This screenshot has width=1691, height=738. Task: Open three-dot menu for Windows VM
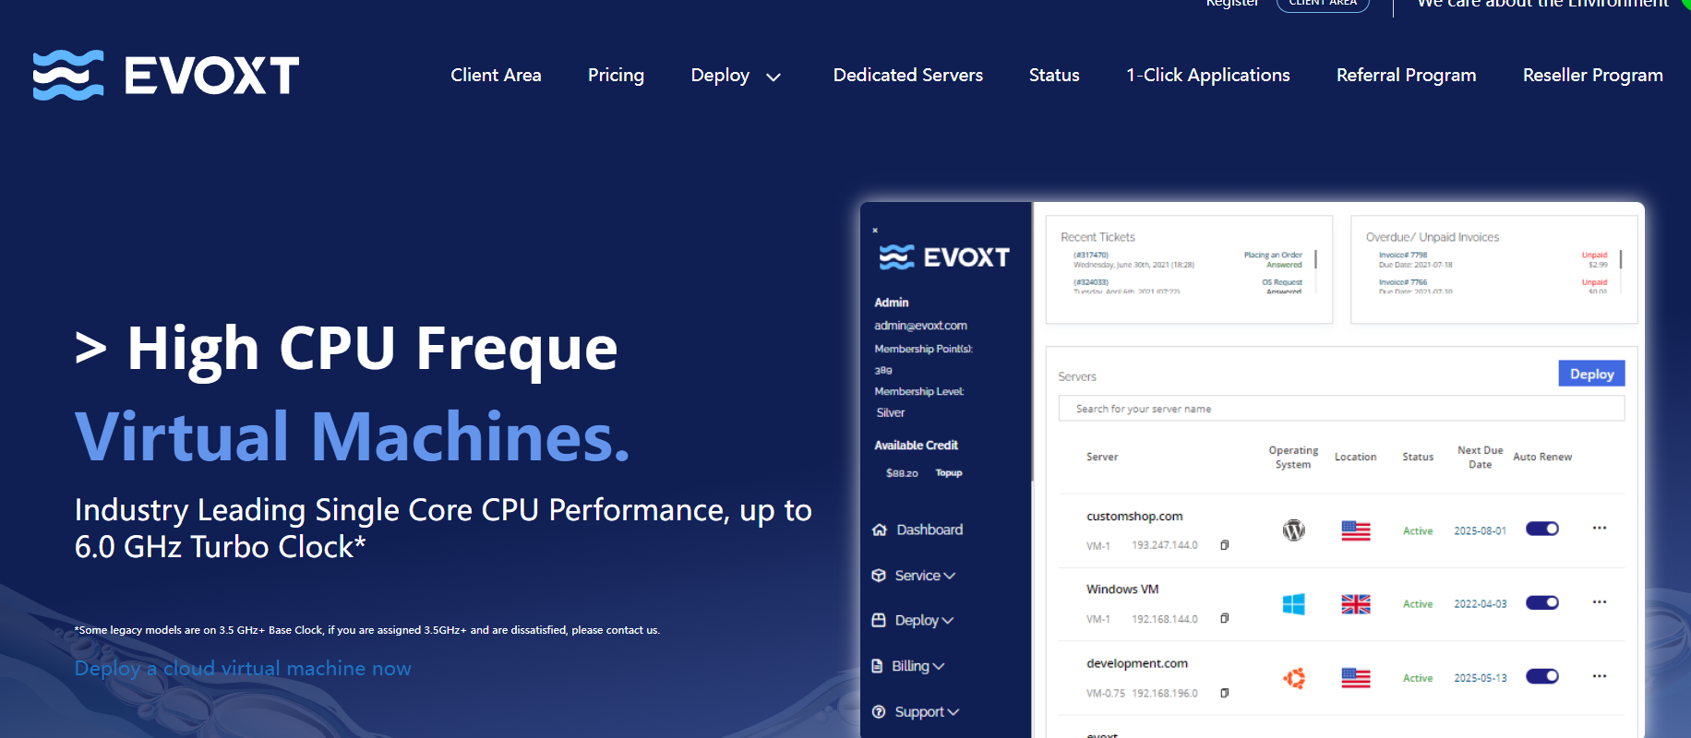click(1600, 601)
